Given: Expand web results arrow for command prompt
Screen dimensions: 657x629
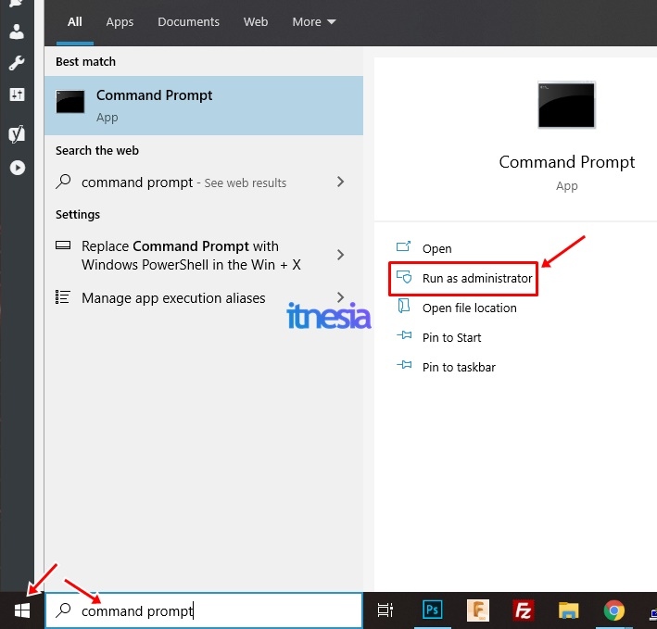Looking at the screenshot, I should [340, 182].
